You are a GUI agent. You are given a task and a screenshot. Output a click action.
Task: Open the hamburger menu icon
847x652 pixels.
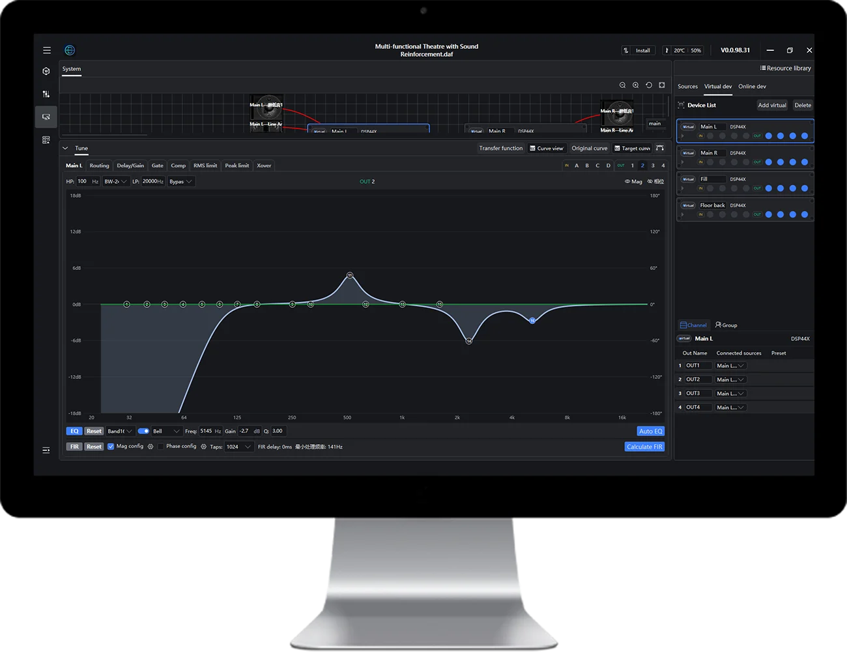click(47, 50)
